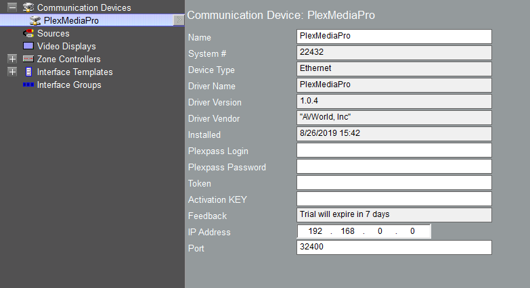Click the second IP octet 168
The image size is (530, 288).
click(x=347, y=231)
